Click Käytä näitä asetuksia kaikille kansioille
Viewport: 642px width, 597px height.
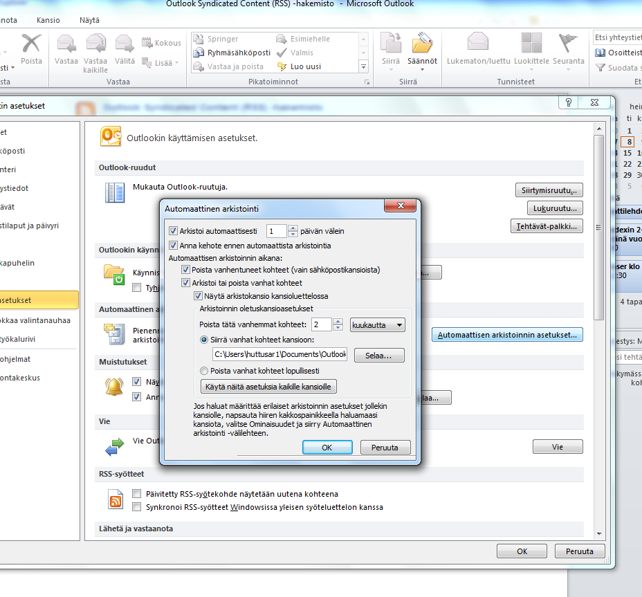(x=268, y=387)
